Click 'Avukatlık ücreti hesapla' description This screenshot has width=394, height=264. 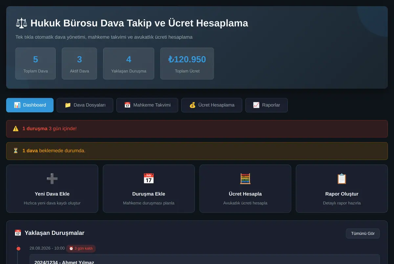pos(245,203)
